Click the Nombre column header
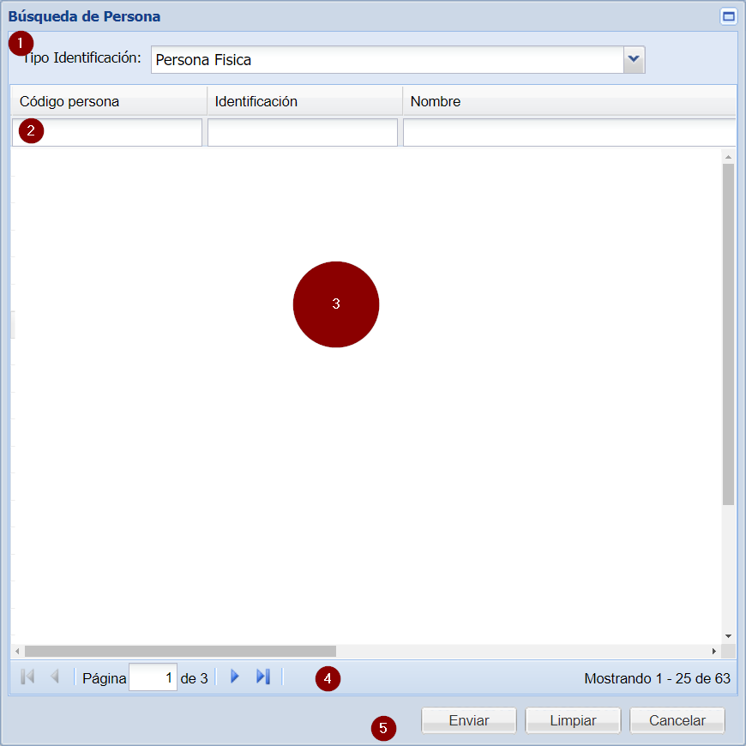Viewport: 746px width, 746px height. point(569,101)
